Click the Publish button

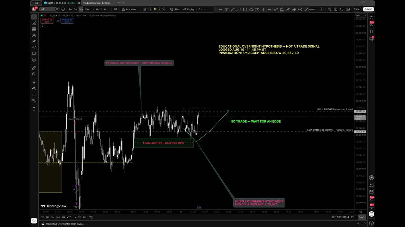pyautogui.click(x=368, y=9)
